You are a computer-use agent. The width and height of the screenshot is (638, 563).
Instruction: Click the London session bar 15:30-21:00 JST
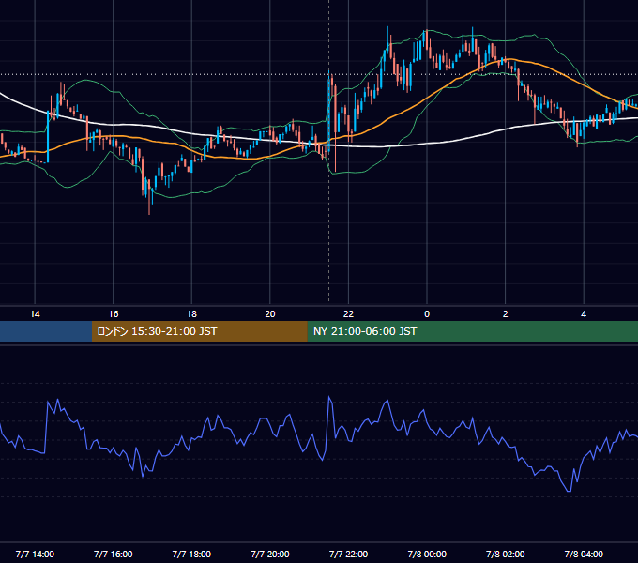199,331
